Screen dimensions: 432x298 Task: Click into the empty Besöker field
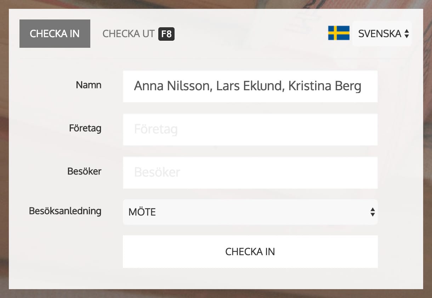pos(250,173)
